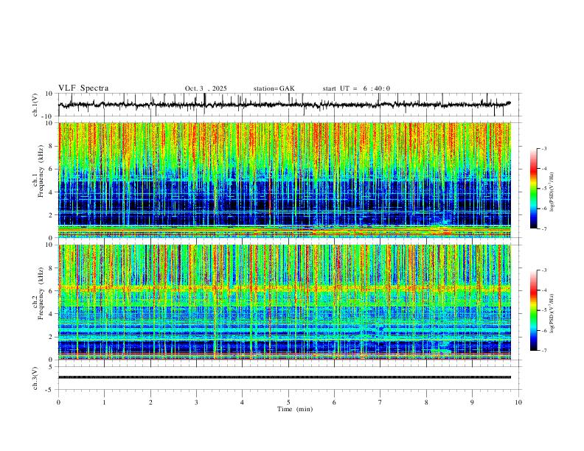
Task: Click the ch.1 voltage waveform trace
Action: [285, 105]
